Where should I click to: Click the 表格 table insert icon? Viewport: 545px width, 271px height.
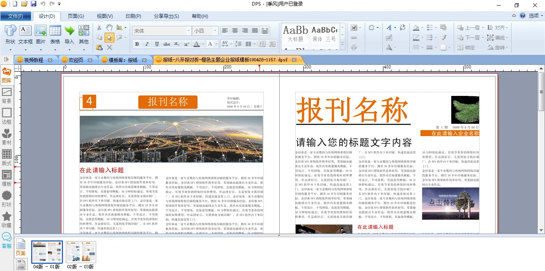coord(55,34)
